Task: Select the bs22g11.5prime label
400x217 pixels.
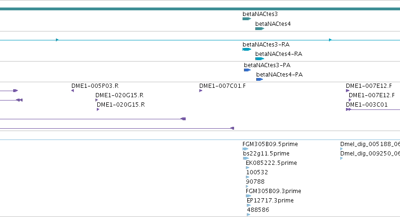Action: [267, 154]
